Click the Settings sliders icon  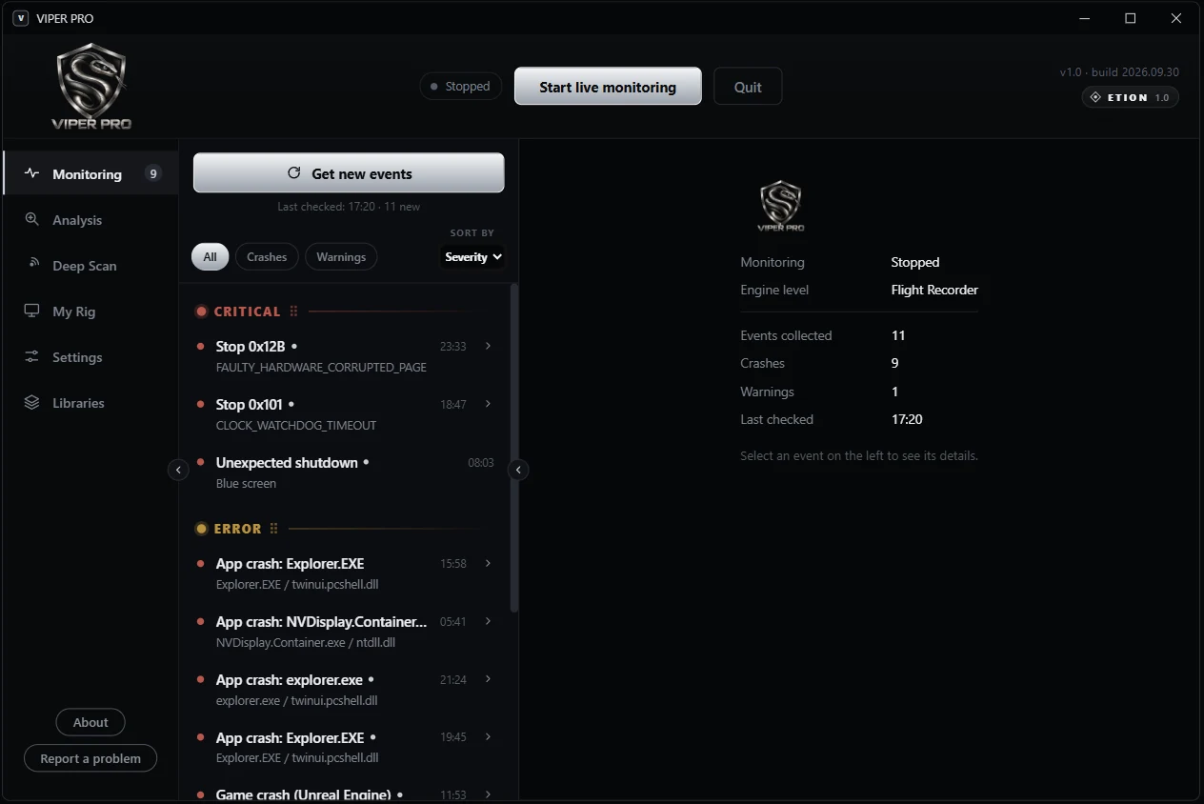tap(32, 356)
